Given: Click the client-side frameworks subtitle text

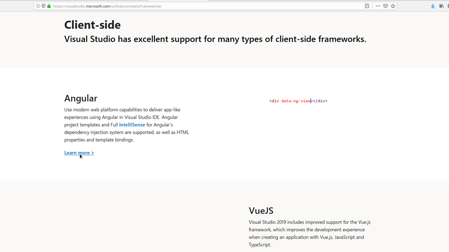Looking at the screenshot, I should click(215, 39).
